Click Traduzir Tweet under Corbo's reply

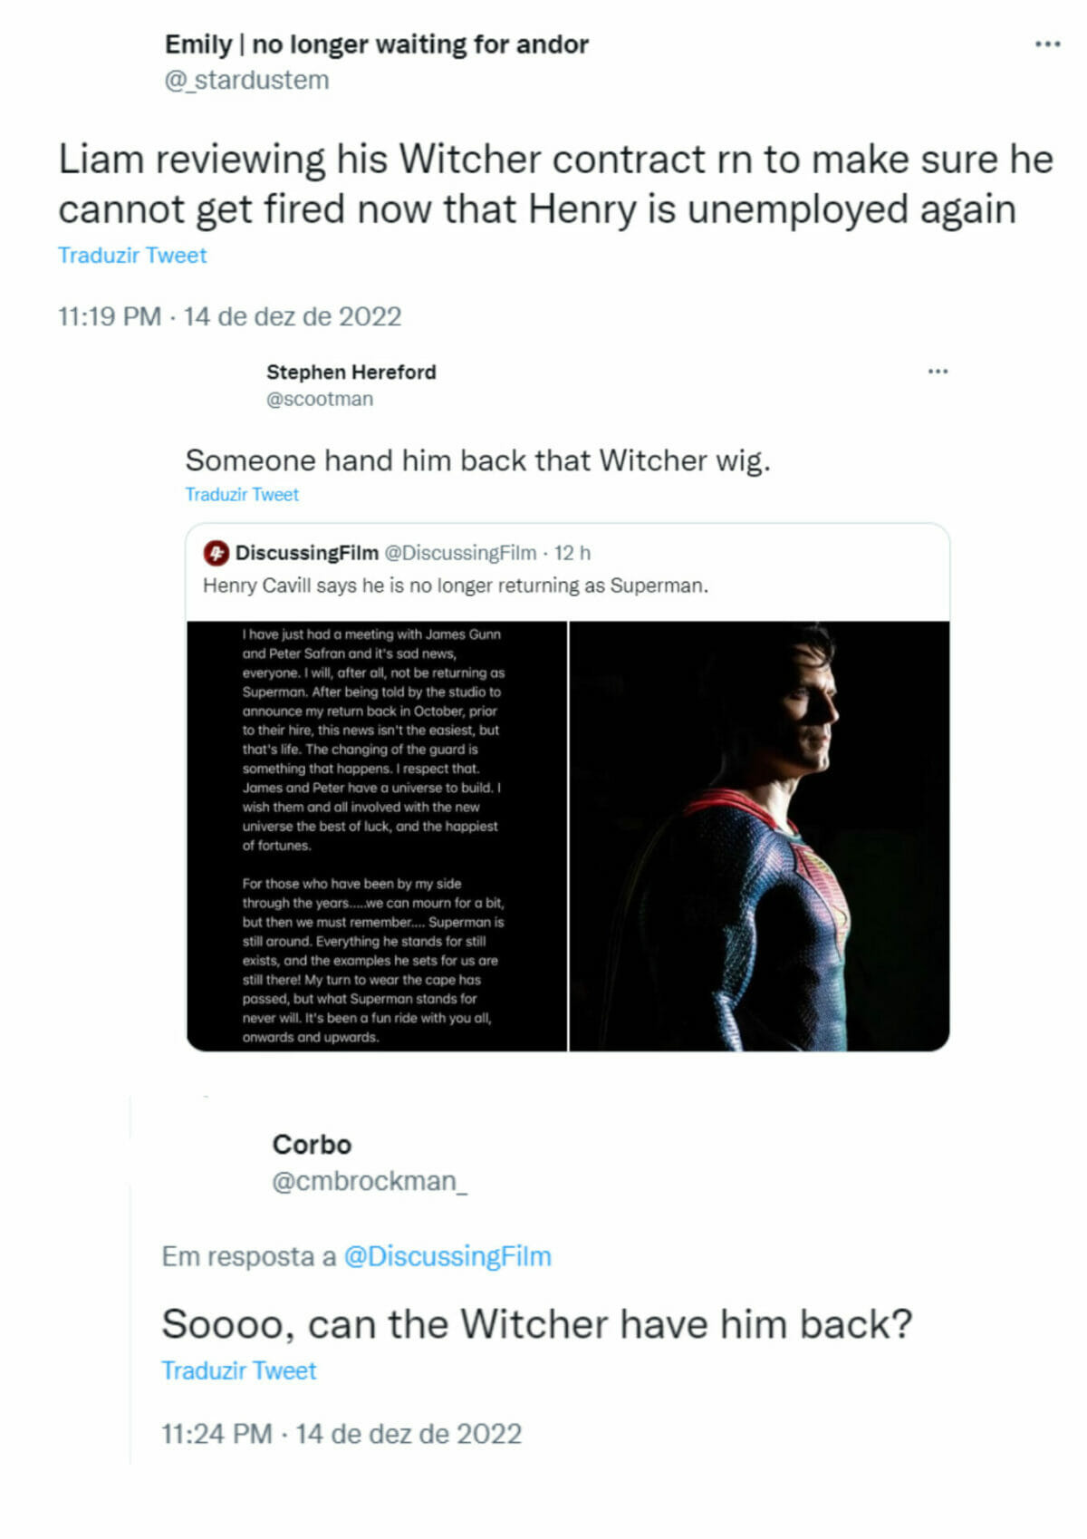[239, 1370]
